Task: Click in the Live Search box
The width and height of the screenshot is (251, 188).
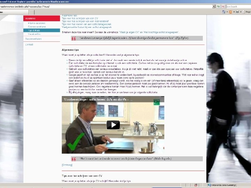Action: point(238,7)
